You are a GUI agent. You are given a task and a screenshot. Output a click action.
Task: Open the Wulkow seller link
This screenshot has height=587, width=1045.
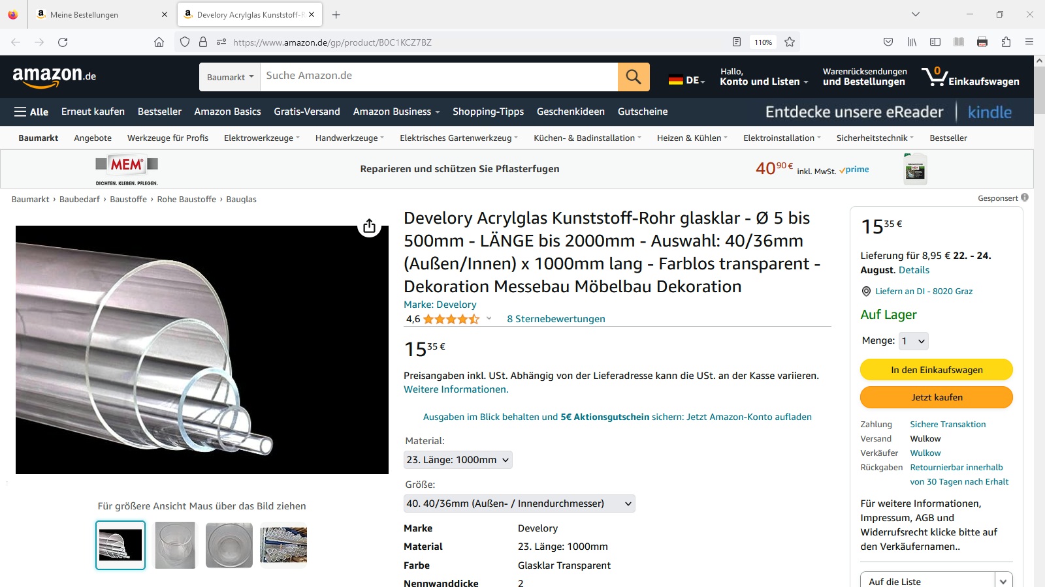[x=925, y=453]
